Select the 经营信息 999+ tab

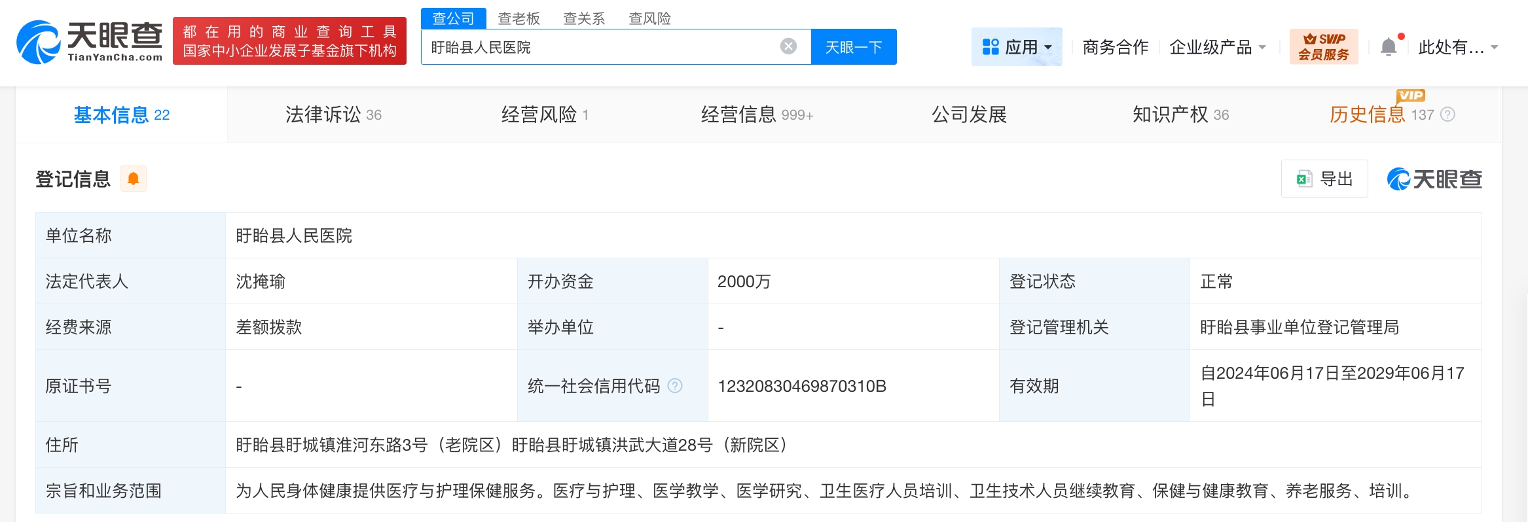[757, 114]
